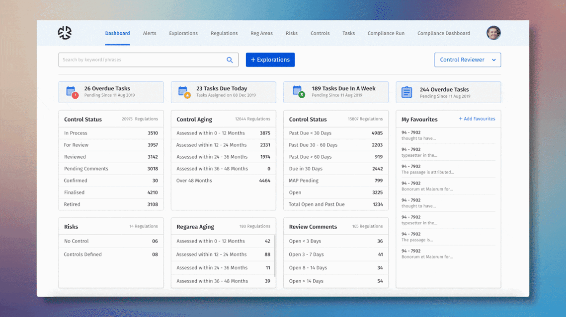Open the Regulations tab
The width and height of the screenshot is (566, 317).
[224, 33]
